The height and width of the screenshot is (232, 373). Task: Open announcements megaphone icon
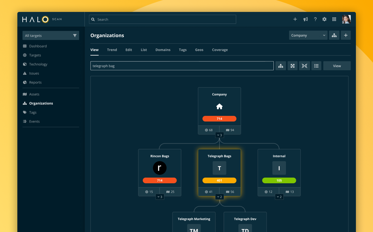pos(306,19)
